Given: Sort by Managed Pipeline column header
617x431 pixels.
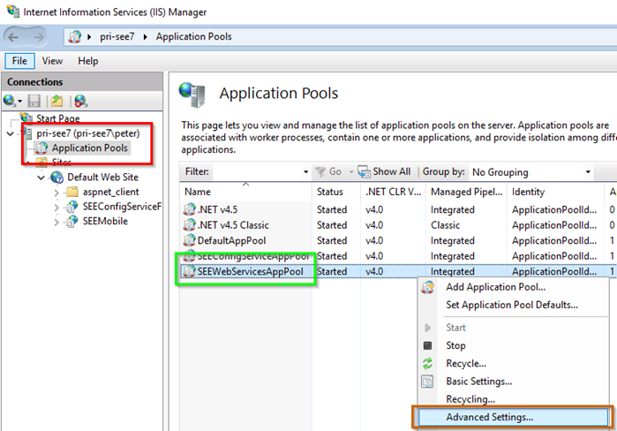Looking at the screenshot, I should [x=466, y=192].
